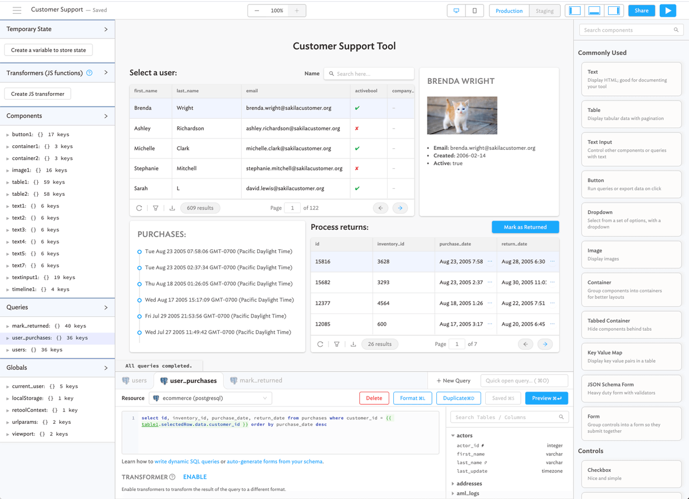Download the users table data
This screenshot has height=499, width=689.
172,208
